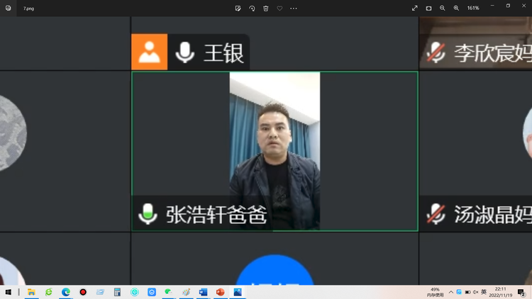
Task: Toggle the microphone icon beside 王银
Action: [x=185, y=52]
